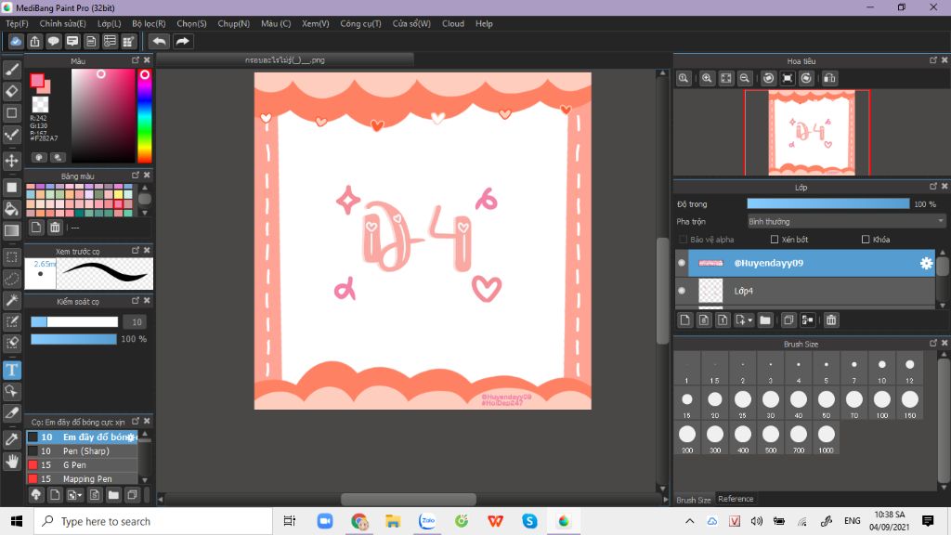Open the Pha trộn blend mode dropdown

coord(846,222)
